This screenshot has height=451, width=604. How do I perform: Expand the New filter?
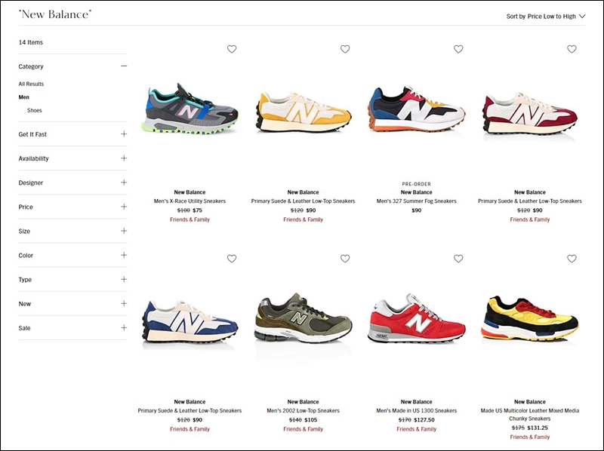coord(124,304)
